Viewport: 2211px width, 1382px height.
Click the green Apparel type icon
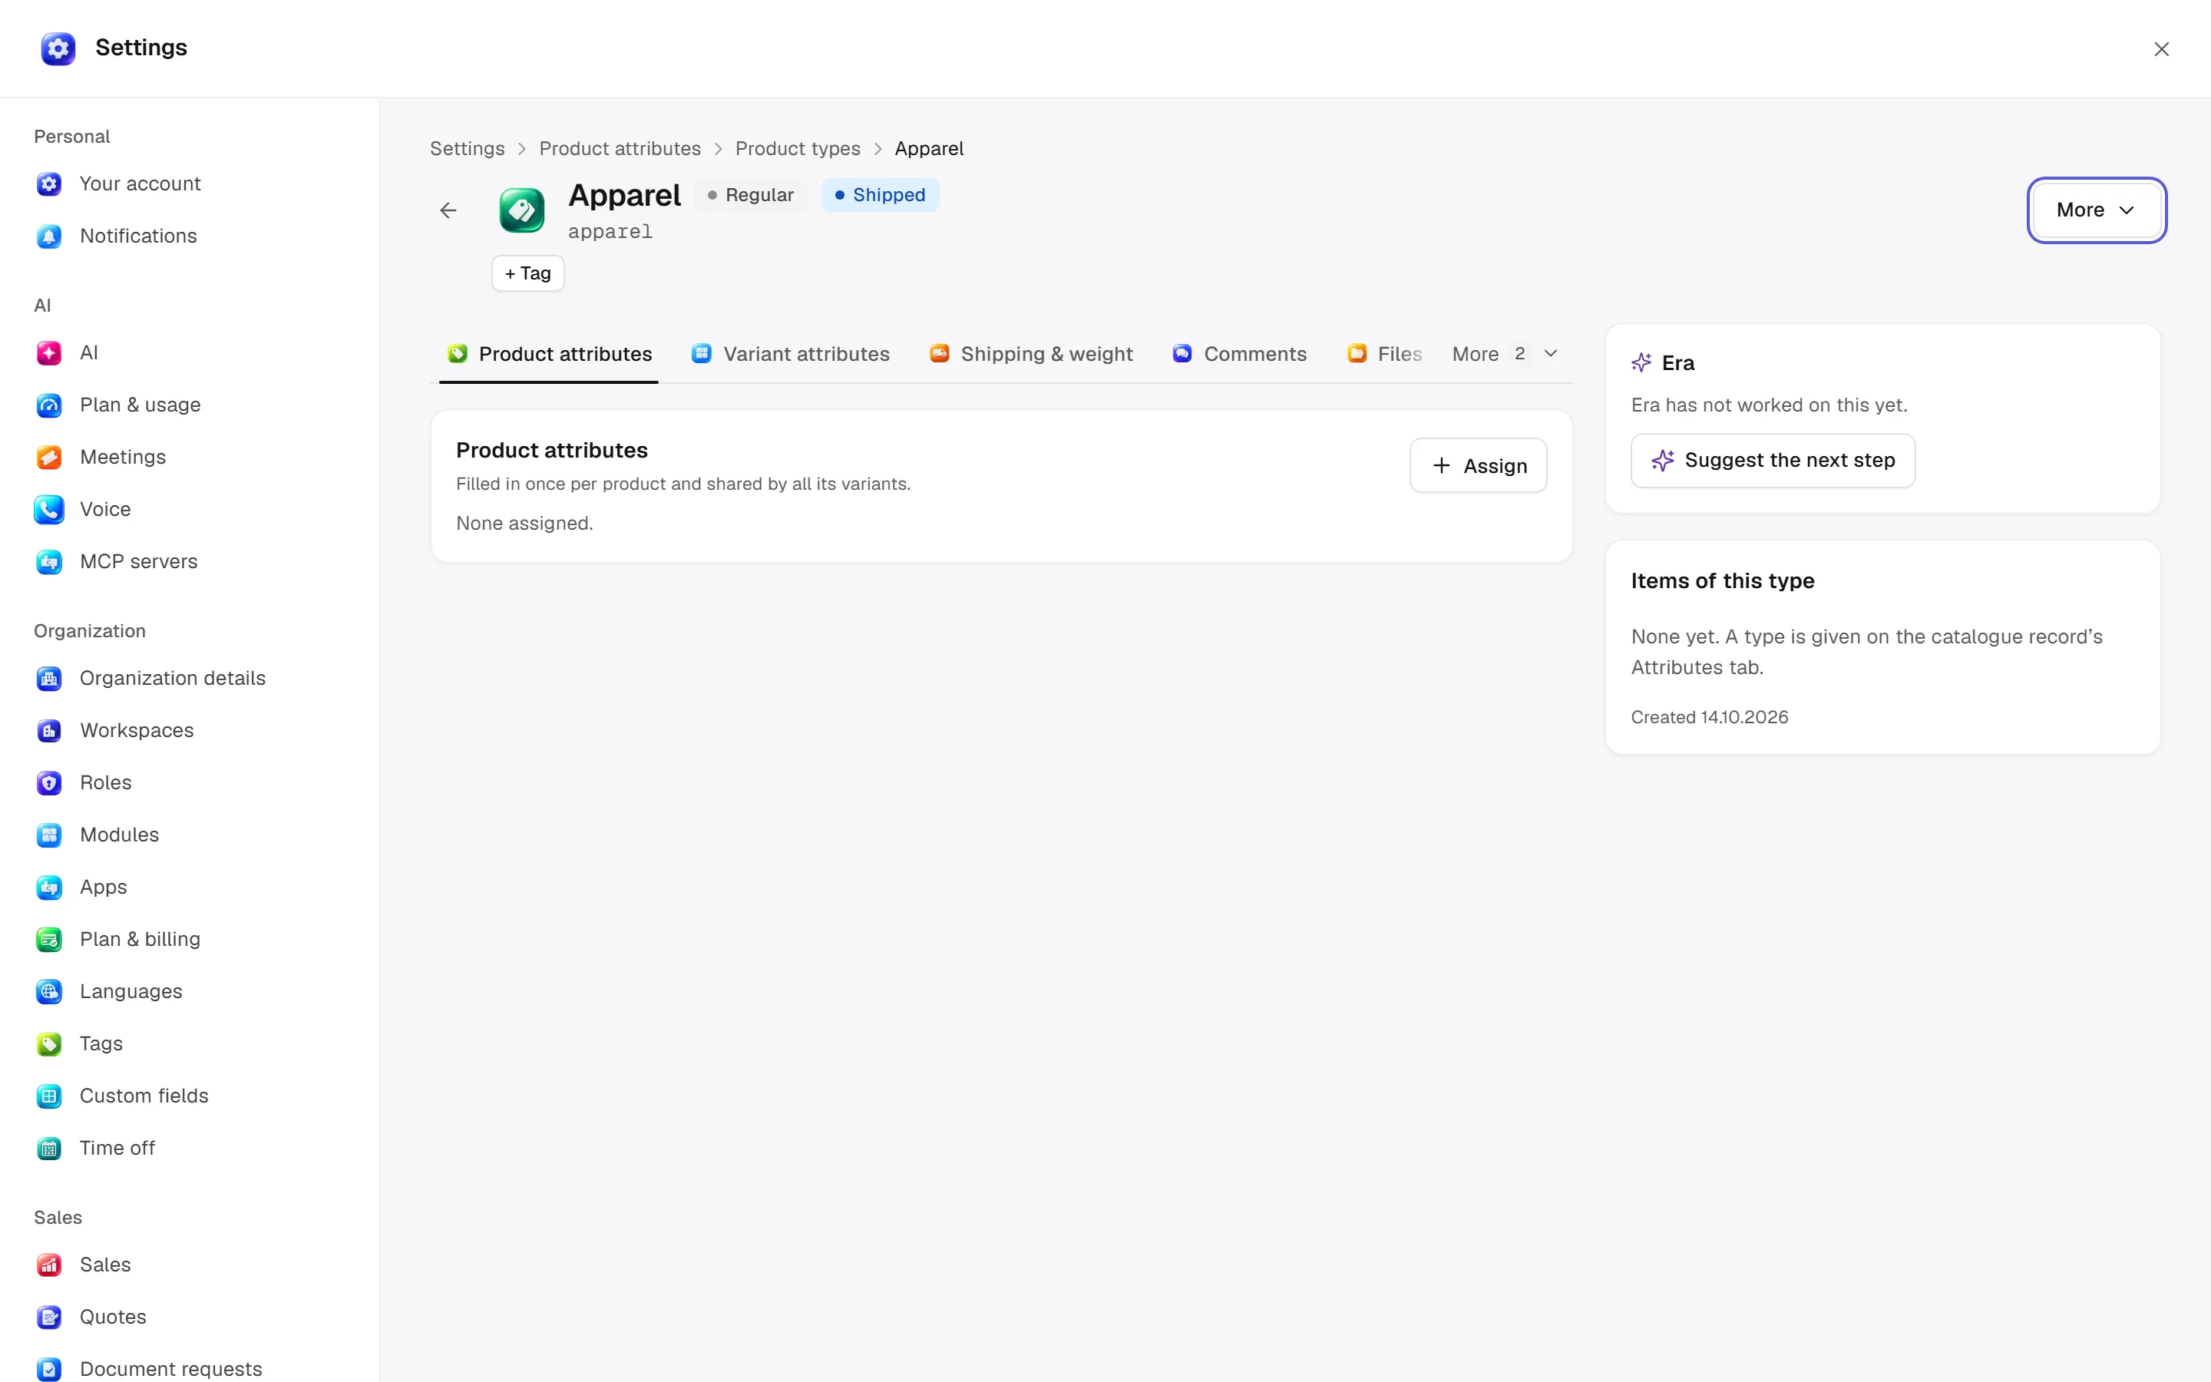tap(522, 210)
